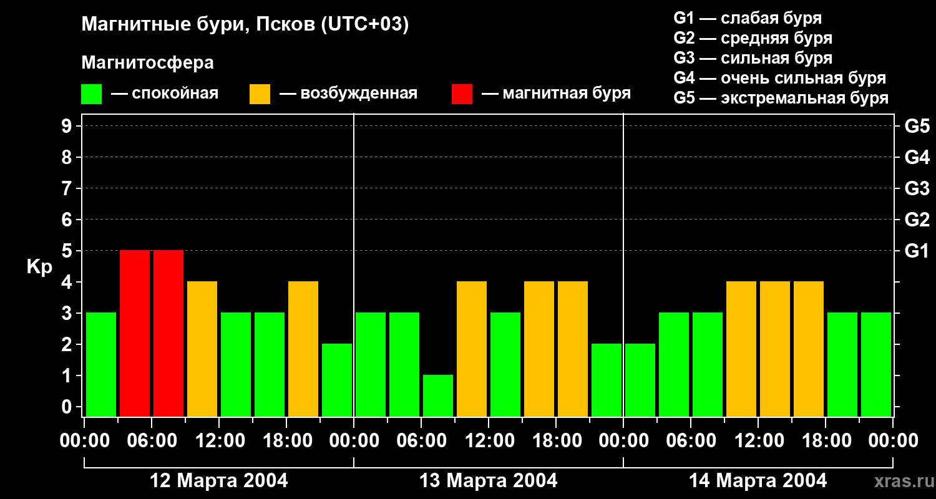The height and width of the screenshot is (499, 936).
Task: Click the 'G3 — сильная буря' legend entry
Action: click(x=753, y=58)
